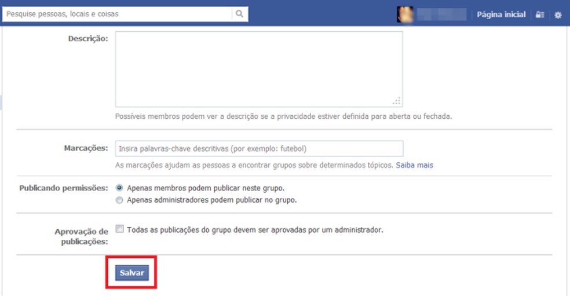Click the search magnifier icon

tap(239, 14)
